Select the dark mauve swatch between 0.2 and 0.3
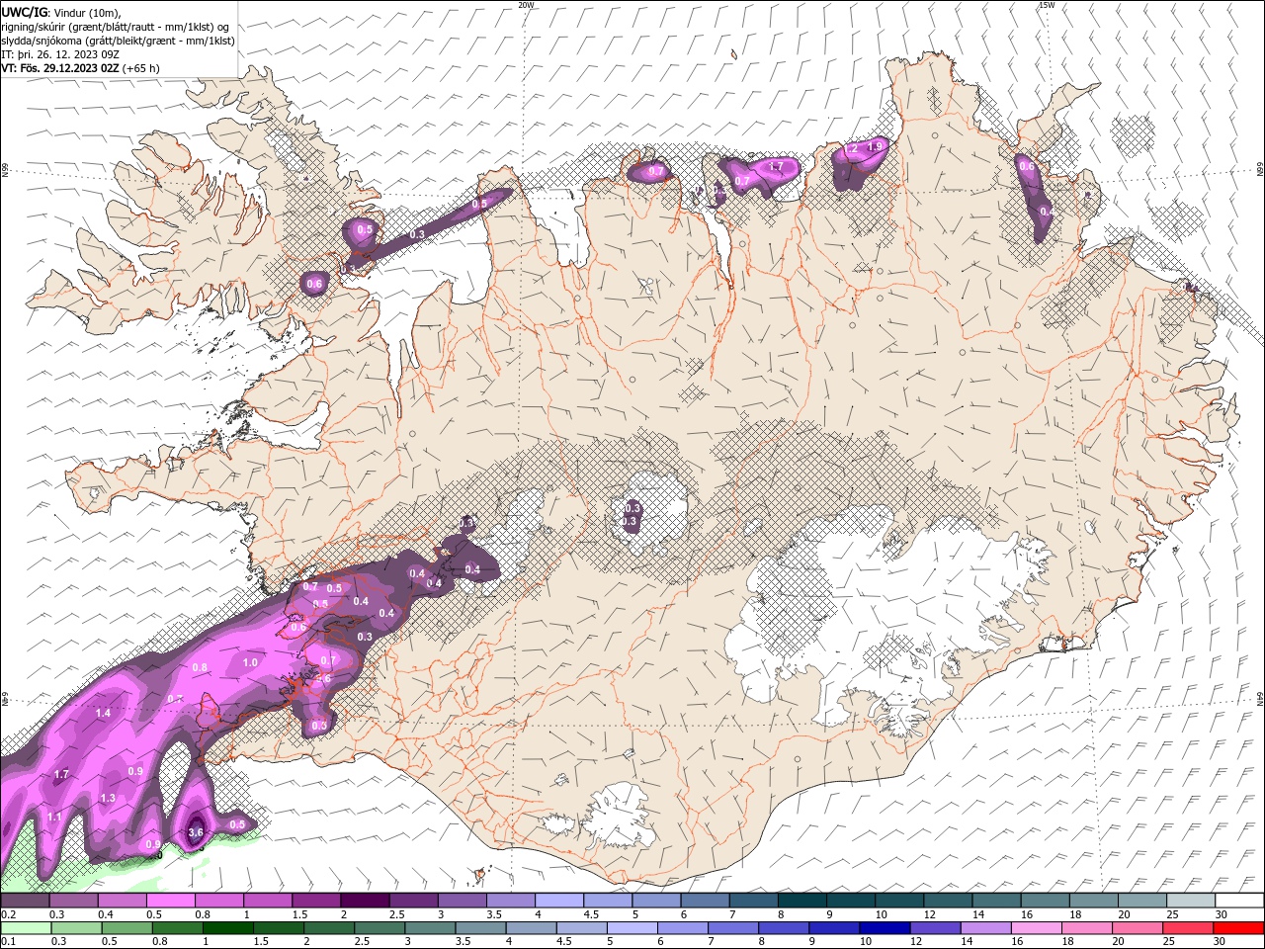The height and width of the screenshot is (949, 1265). (25, 901)
